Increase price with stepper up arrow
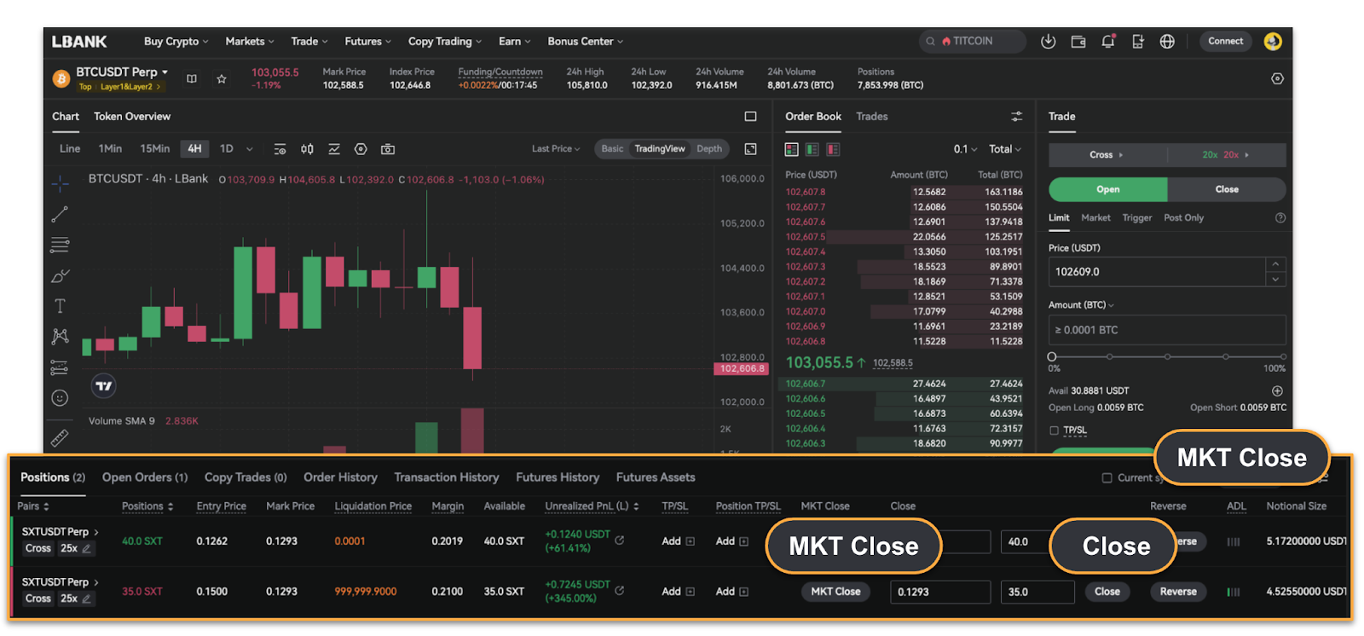Image resolution: width=1364 pixels, height=636 pixels. click(x=1275, y=265)
